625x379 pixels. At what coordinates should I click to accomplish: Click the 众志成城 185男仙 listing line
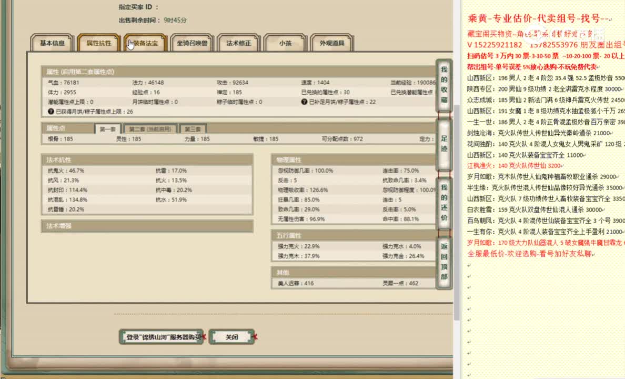tap(546, 99)
